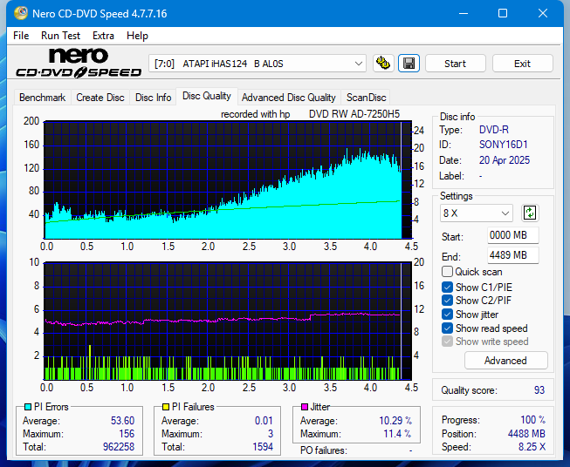Open the Help menu

pos(137,36)
